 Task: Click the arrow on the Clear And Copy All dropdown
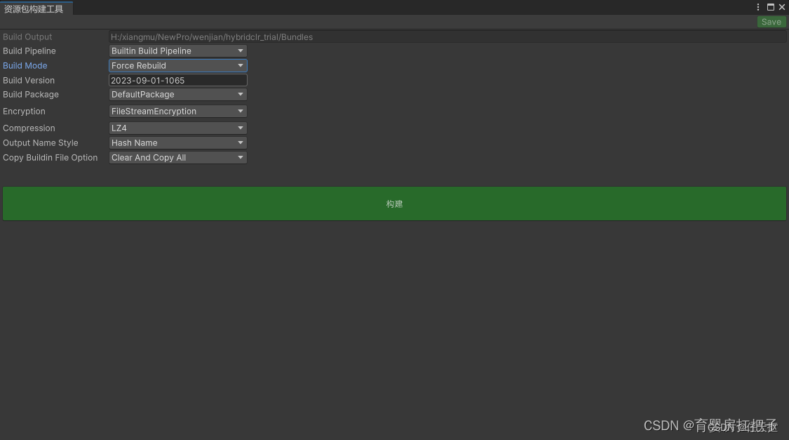[x=241, y=157]
